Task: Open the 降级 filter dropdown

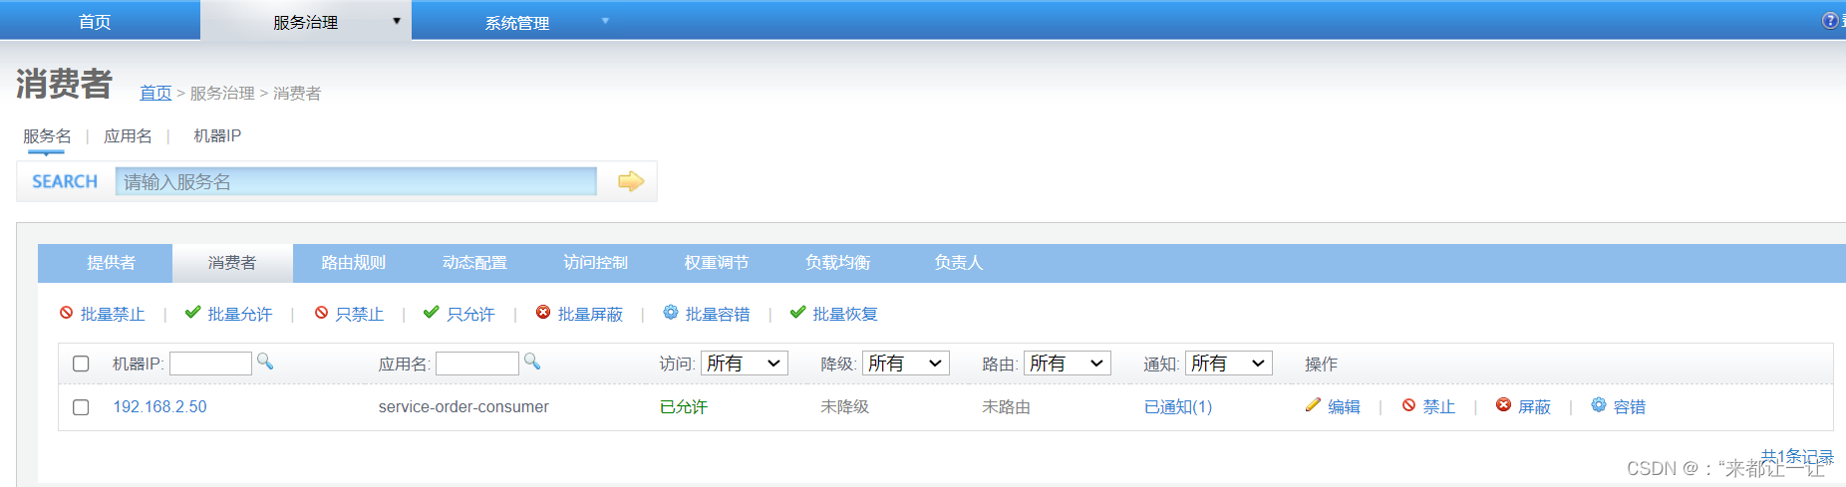Action: [906, 364]
